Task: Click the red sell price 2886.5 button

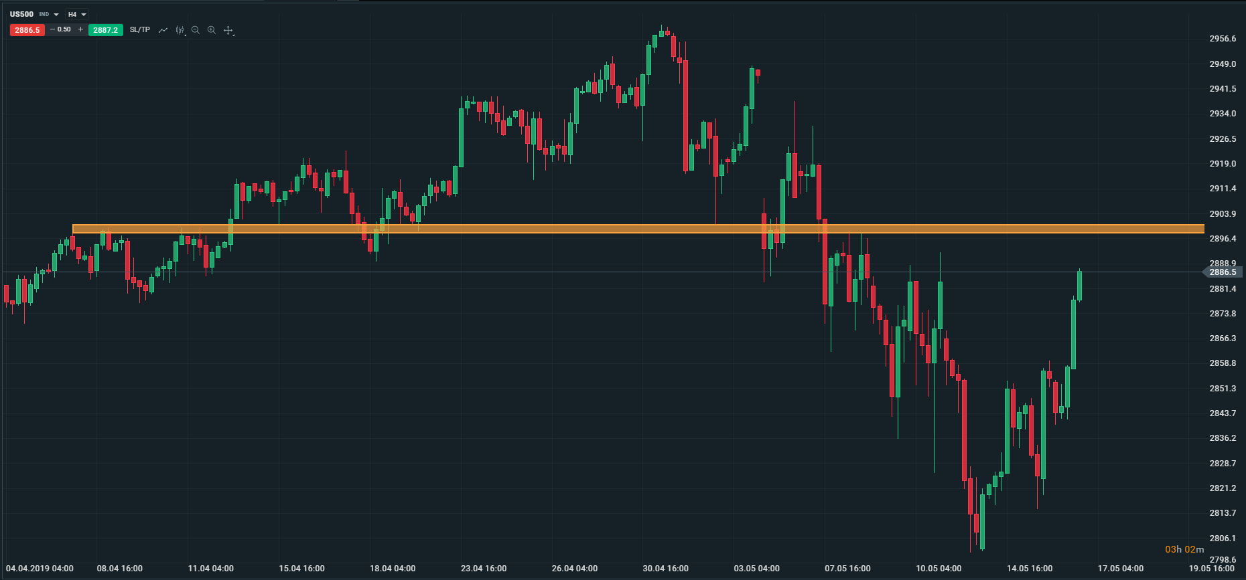Action: tap(27, 30)
